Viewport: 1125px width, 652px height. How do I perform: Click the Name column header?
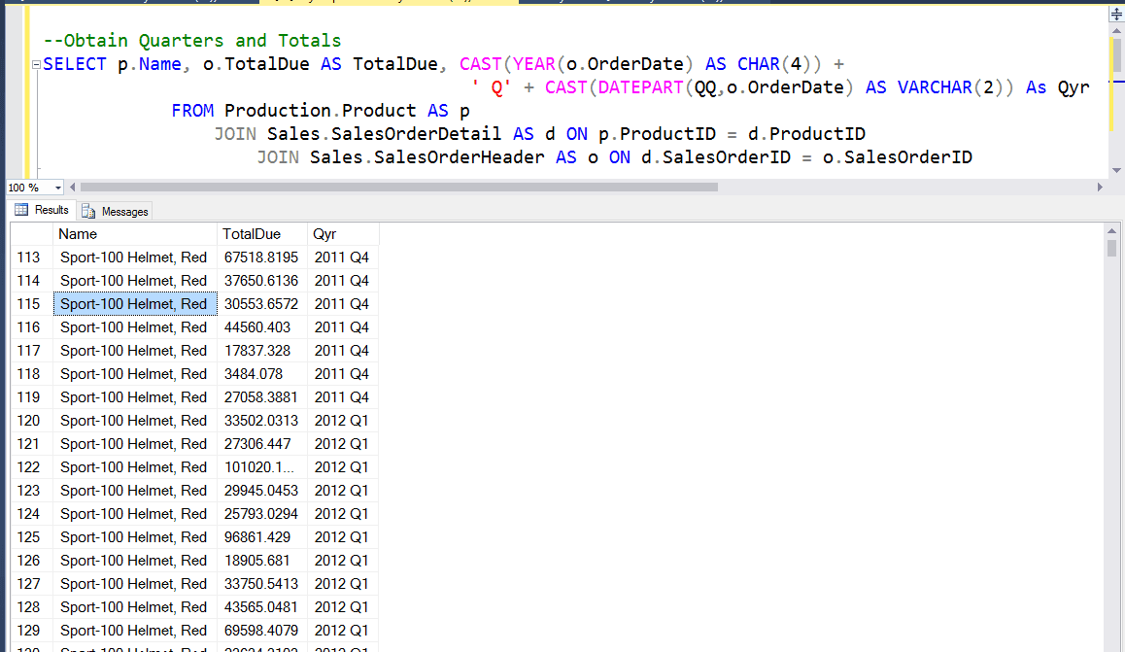click(78, 234)
